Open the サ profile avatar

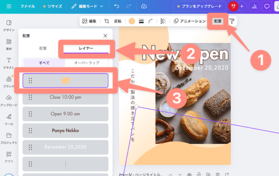[x=233, y=6]
